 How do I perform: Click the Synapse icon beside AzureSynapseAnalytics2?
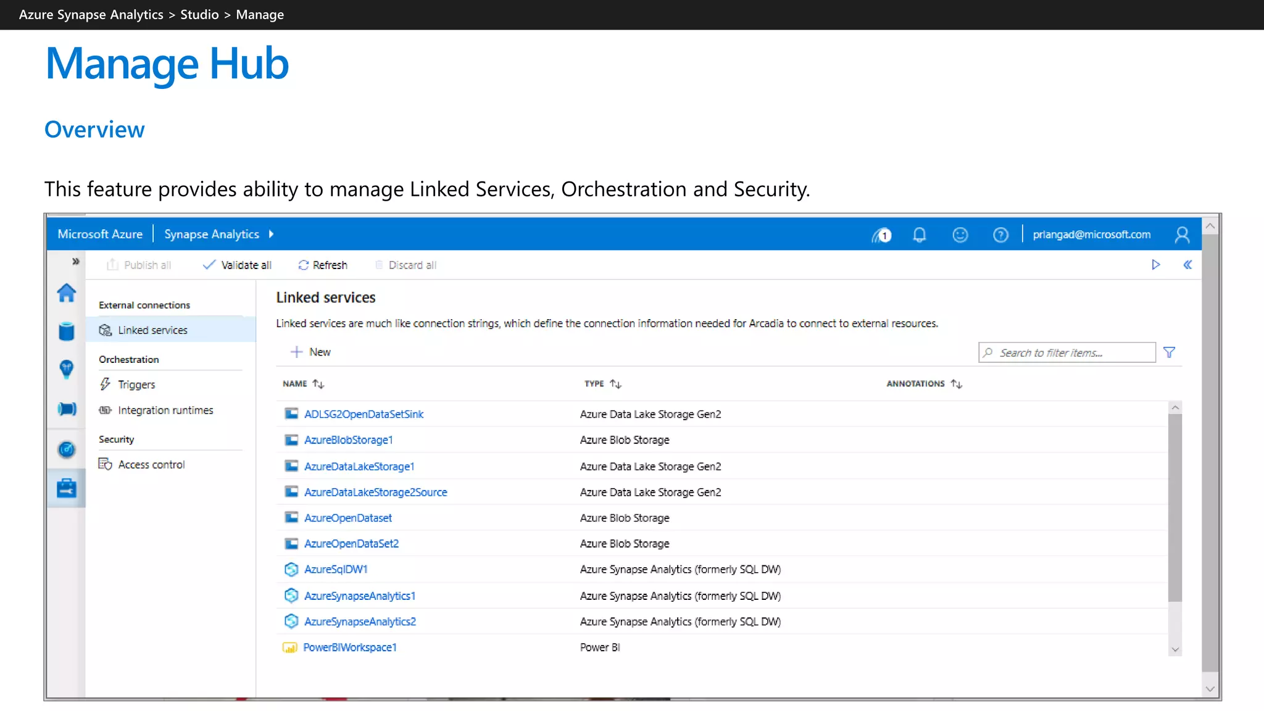291,622
